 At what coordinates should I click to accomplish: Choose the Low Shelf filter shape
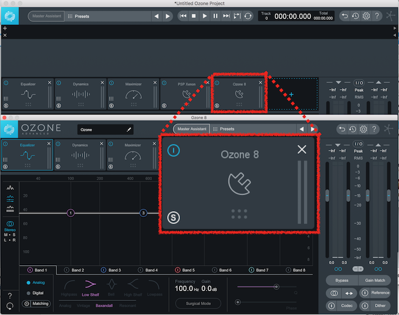point(90,288)
